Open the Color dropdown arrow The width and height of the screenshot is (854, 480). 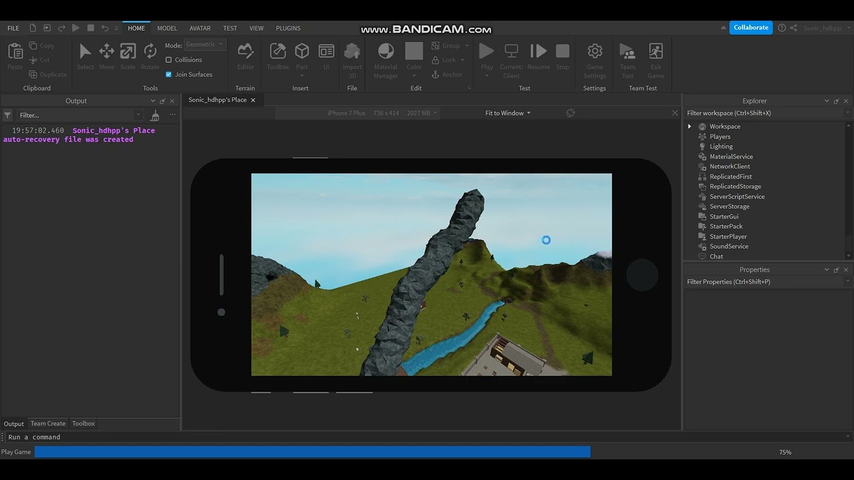(414, 75)
